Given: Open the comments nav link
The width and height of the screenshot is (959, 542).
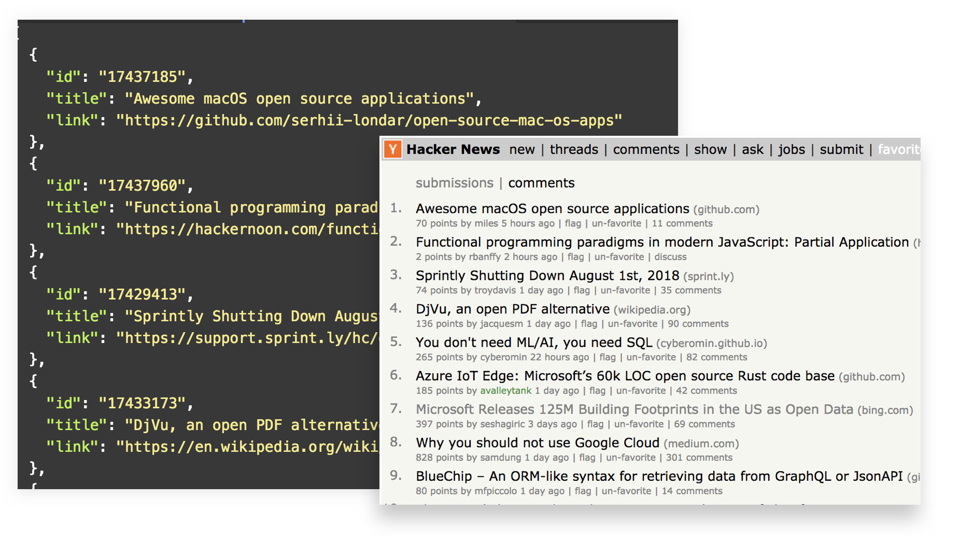Looking at the screenshot, I should tap(646, 150).
